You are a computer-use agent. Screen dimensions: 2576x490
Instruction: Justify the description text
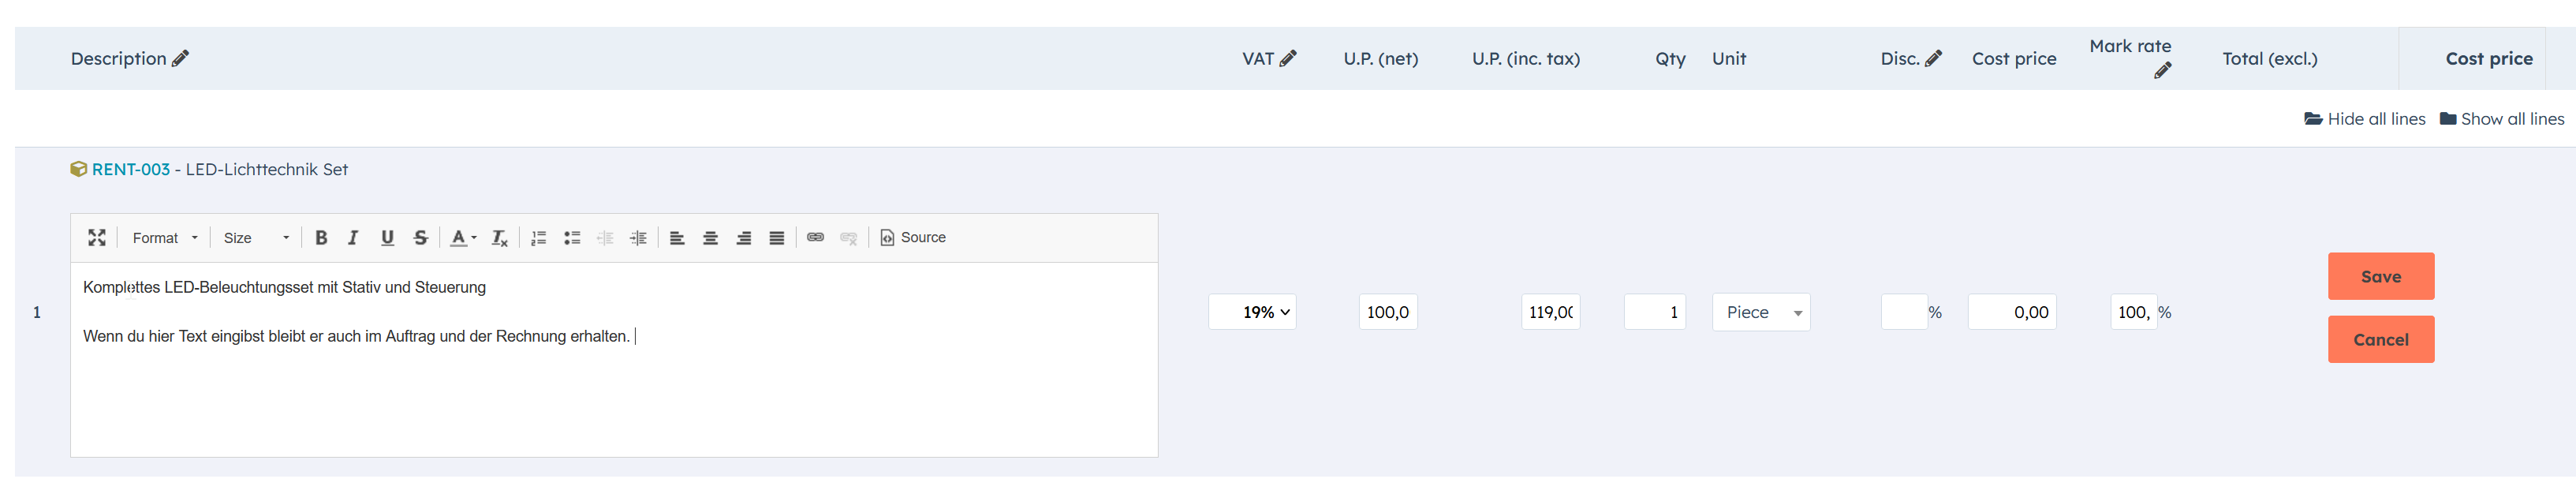(x=776, y=237)
